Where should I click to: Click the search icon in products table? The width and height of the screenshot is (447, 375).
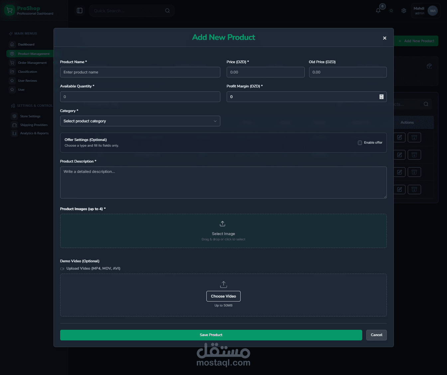coord(426,104)
